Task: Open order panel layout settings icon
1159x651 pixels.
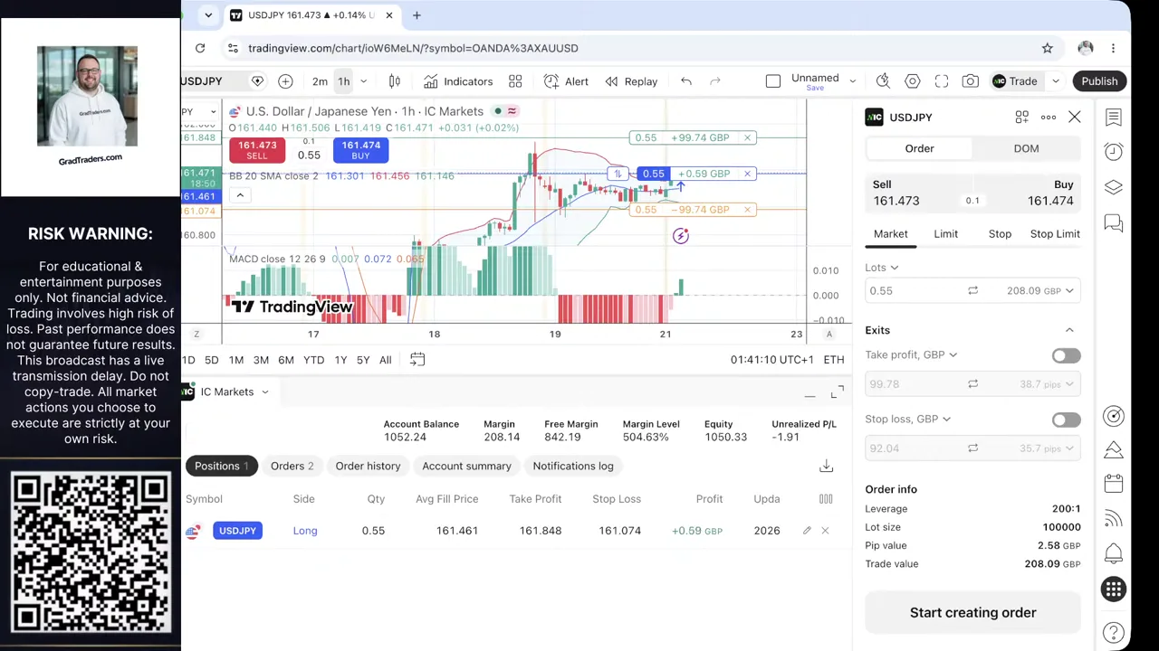Action: pos(1021,118)
